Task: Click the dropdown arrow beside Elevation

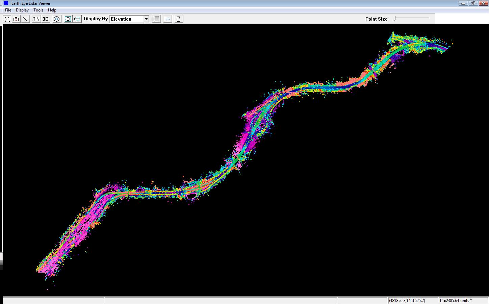Action: pos(146,19)
